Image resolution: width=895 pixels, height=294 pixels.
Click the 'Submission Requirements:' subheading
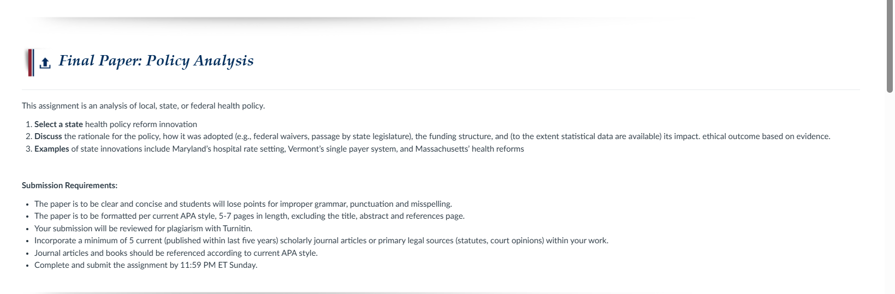tap(70, 185)
